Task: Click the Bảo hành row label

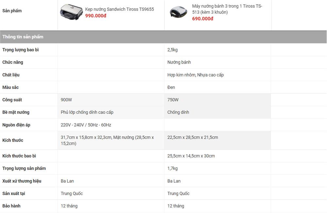Action: point(11,206)
